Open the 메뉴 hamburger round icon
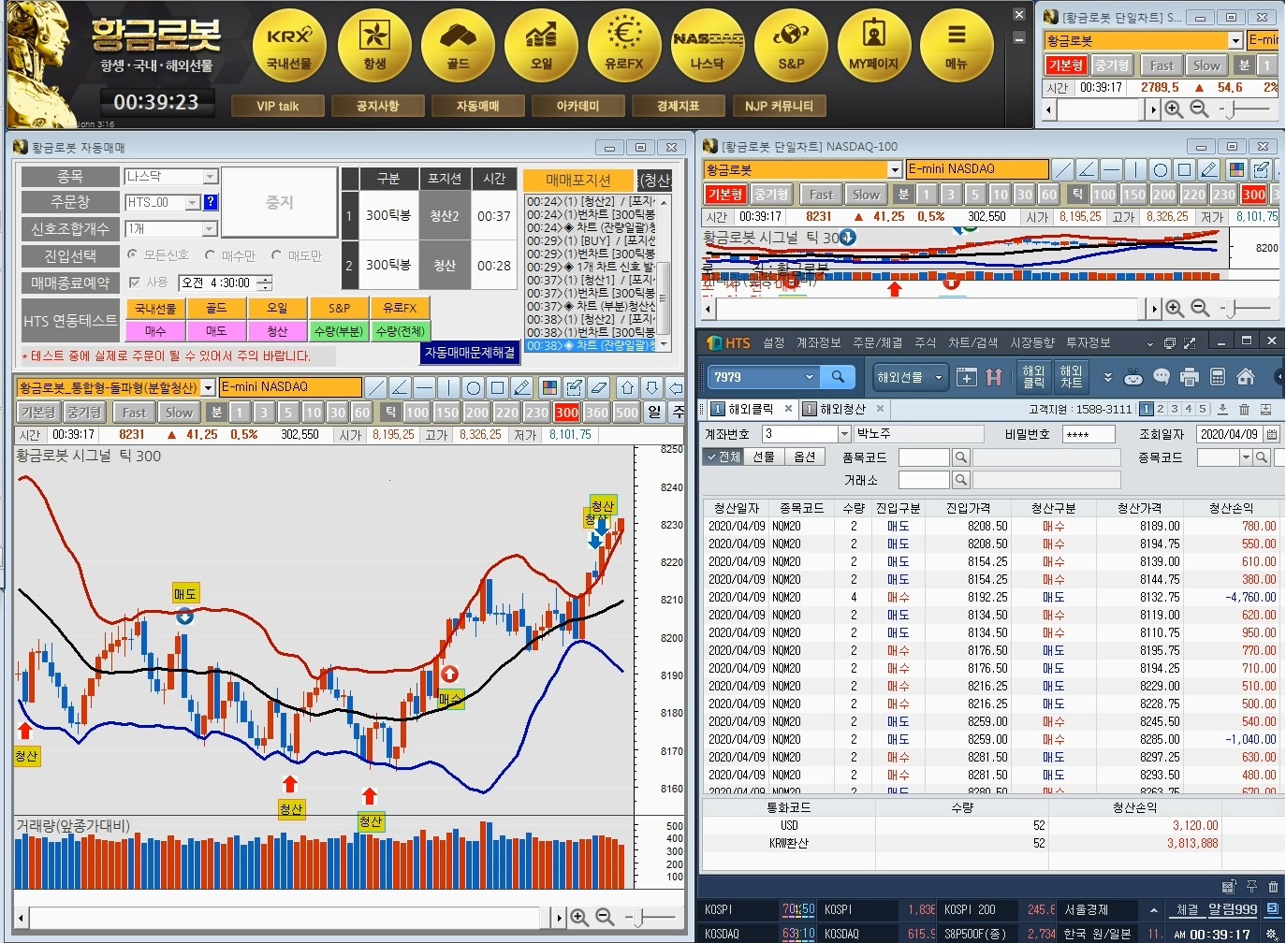The width and height of the screenshot is (1286, 943). coord(956,45)
